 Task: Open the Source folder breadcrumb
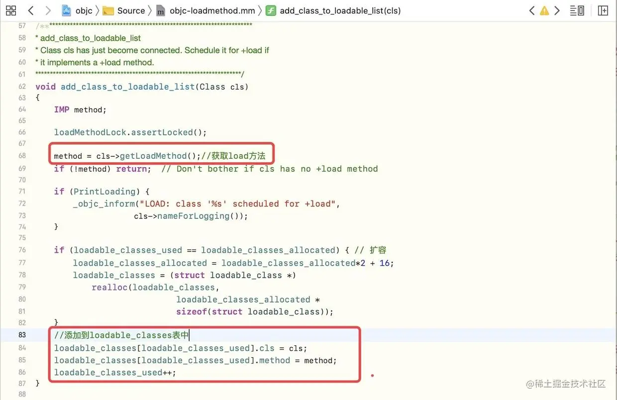(131, 10)
